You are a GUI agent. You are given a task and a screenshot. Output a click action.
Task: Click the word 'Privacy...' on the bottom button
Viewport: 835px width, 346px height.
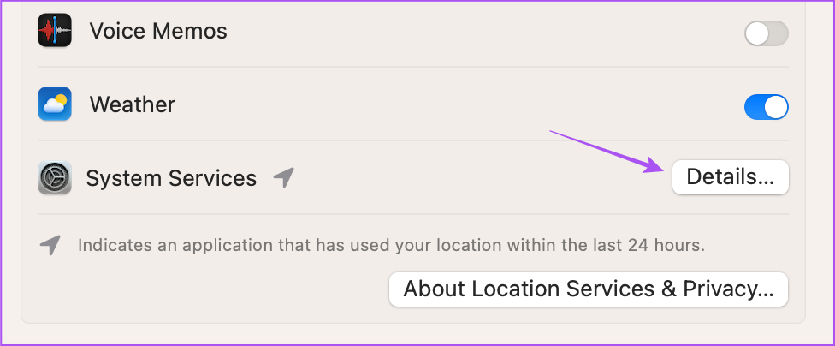(x=728, y=289)
